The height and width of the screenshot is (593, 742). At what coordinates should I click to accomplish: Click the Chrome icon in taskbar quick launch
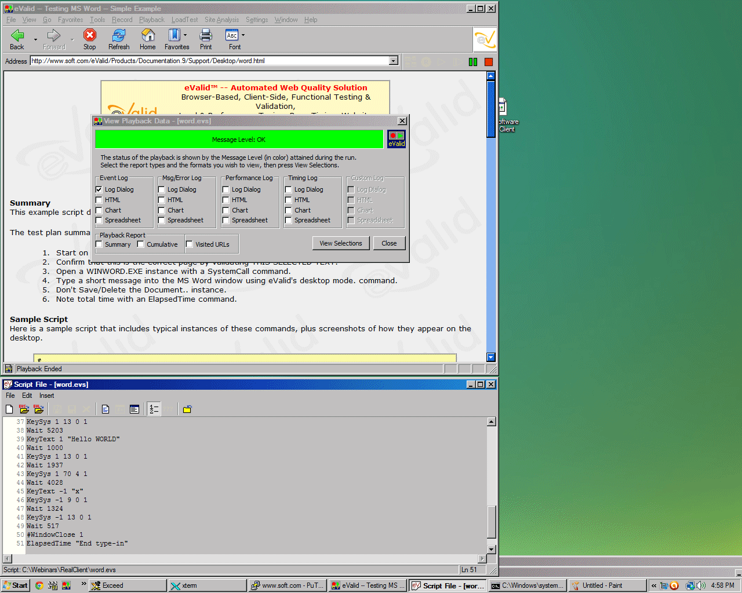39,585
